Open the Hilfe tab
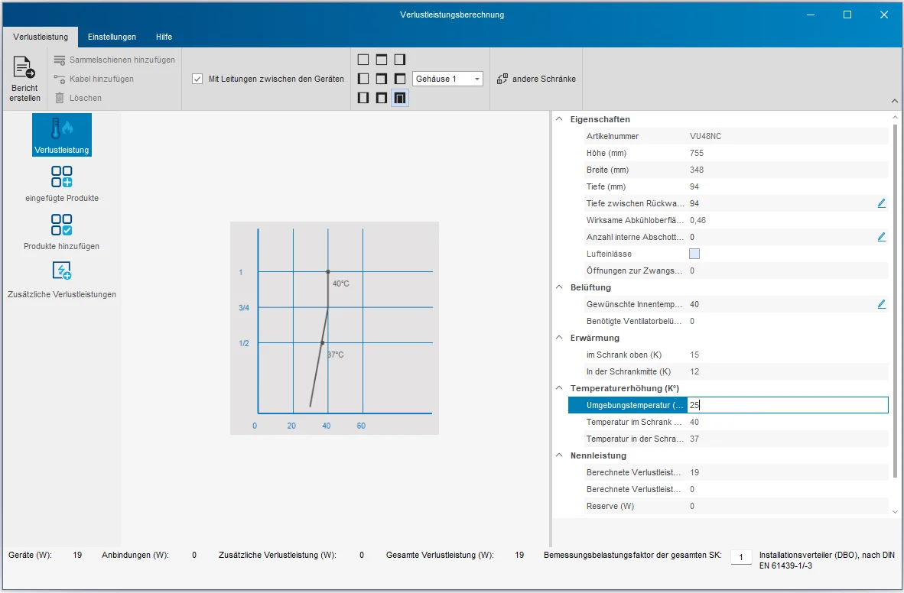904x593 pixels. pos(164,37)
